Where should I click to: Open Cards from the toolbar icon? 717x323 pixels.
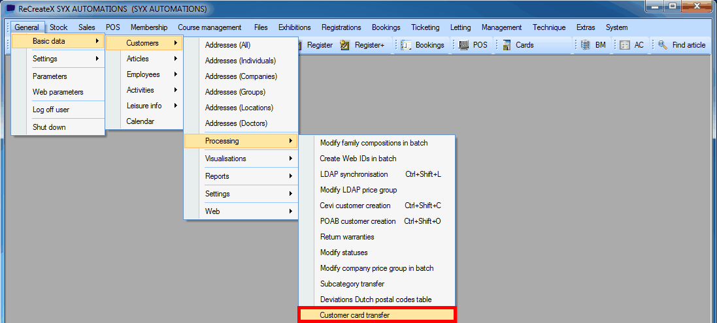pos(507,45)
